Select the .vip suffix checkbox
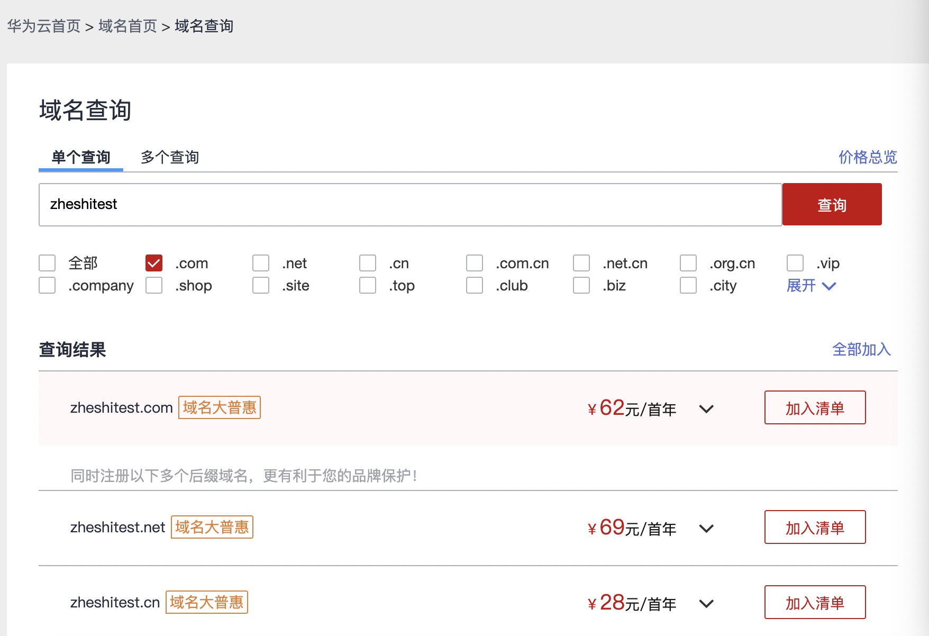The height and width of the screenshot is (636, 929). (x=795, y=263)
